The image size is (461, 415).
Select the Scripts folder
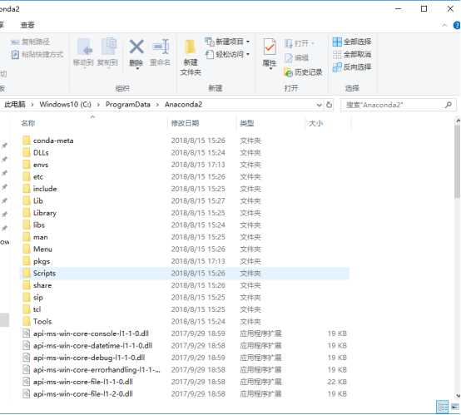(185, 274)
